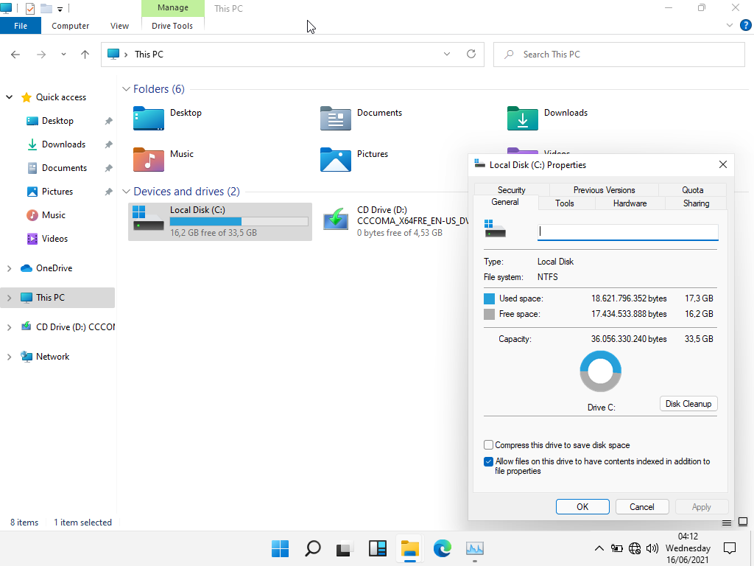754x566 pixels.
Task: Enable Compress this drive to save disk space
Action: [489, 444]
